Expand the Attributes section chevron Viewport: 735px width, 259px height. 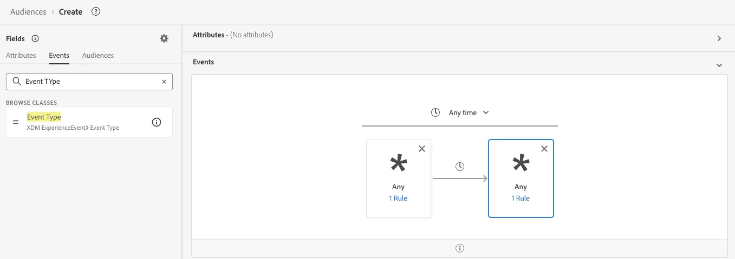[719, 38]
